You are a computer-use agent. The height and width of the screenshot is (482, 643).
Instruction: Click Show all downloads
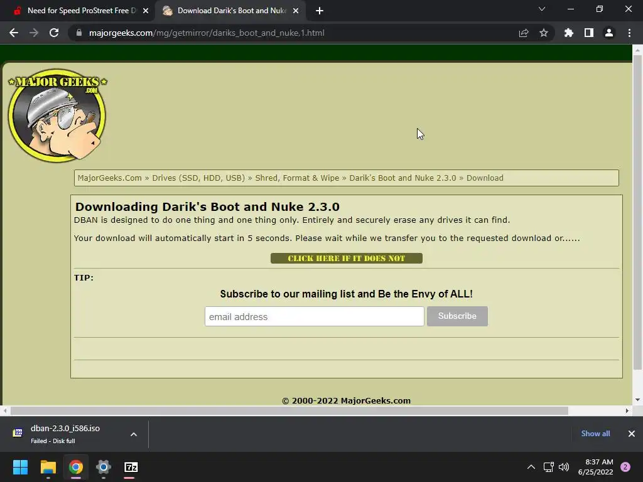595,433
